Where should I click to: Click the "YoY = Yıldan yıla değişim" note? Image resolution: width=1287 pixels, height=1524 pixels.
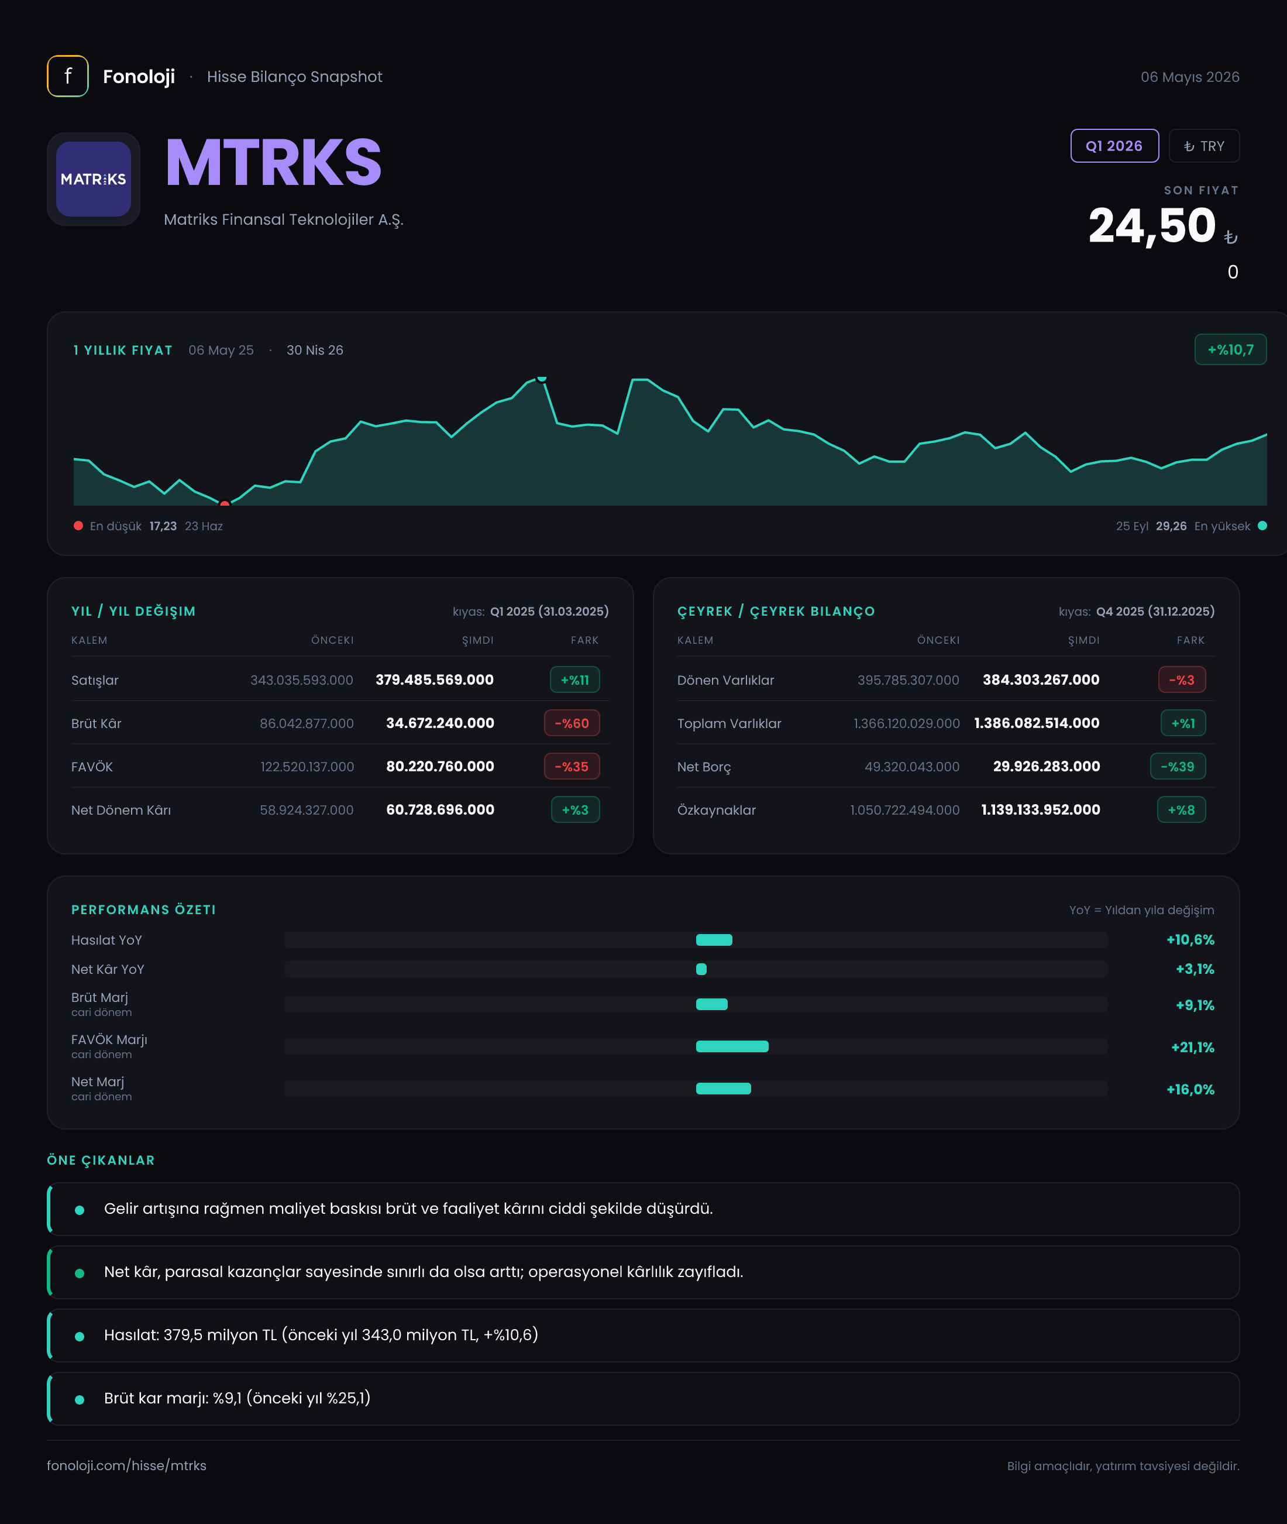click(x=1142, y=910)
